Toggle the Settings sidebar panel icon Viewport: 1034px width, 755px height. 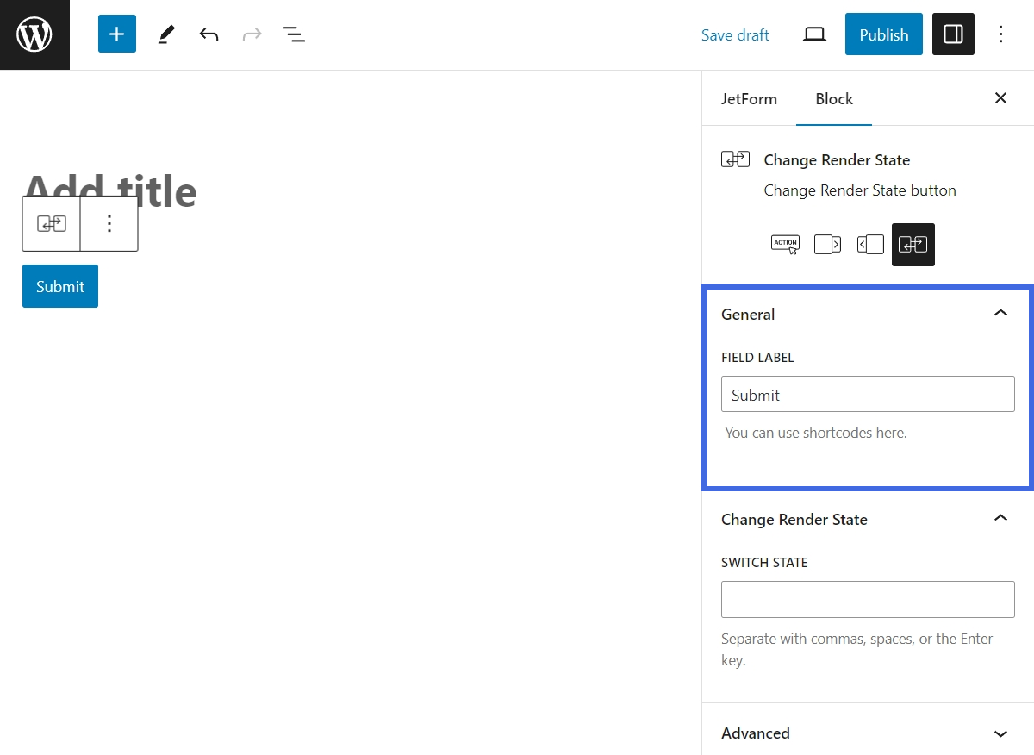[x=953, y=34]
